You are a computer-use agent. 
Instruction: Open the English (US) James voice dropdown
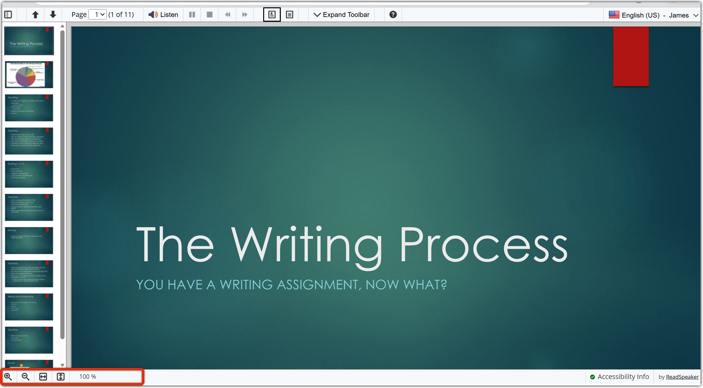point(654,15)
